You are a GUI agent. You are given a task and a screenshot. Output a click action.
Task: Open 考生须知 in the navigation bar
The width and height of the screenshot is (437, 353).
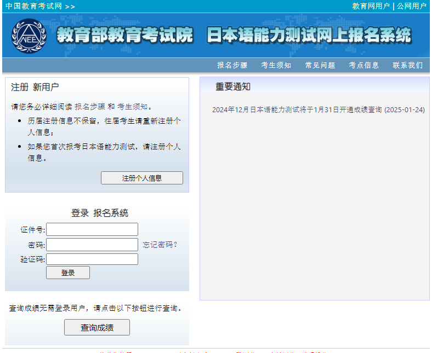[x=276, y=65]
